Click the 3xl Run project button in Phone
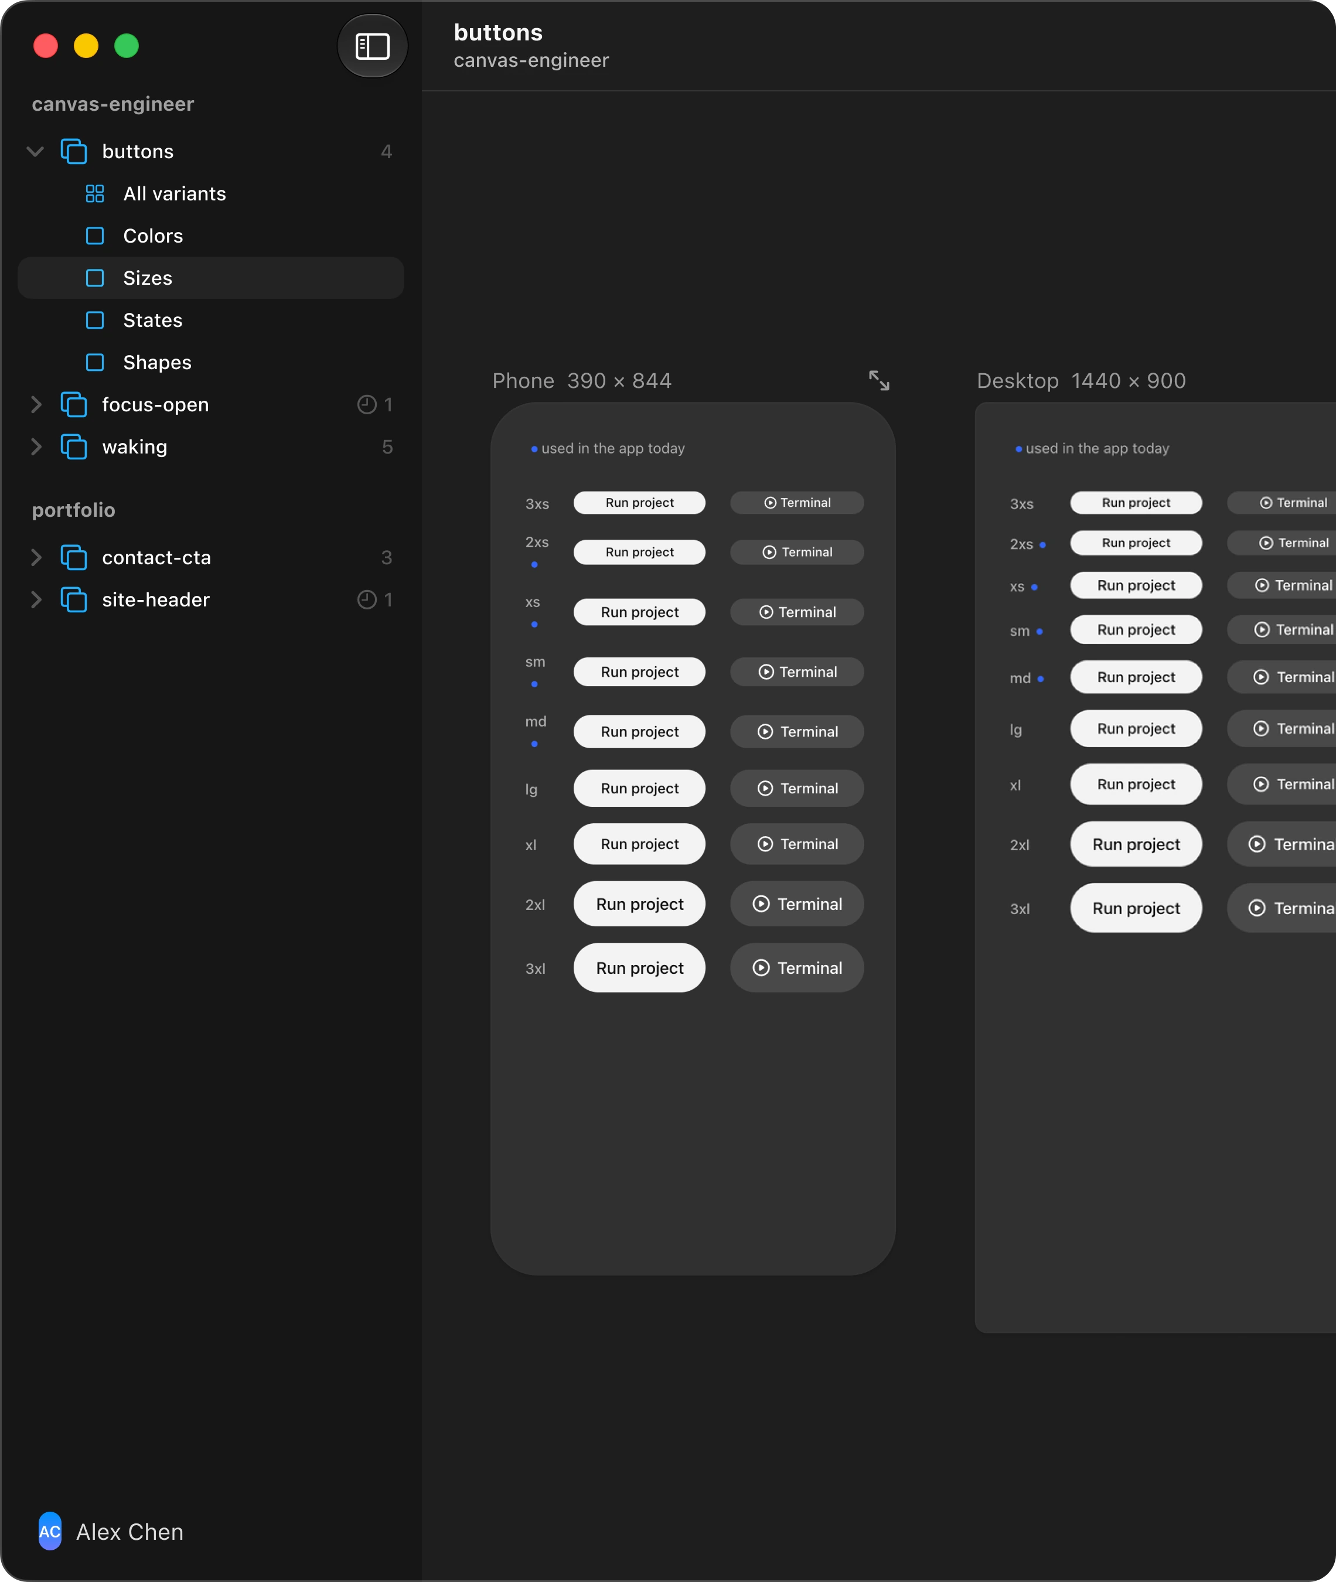 pyautogui.click(x=639, y=968)
